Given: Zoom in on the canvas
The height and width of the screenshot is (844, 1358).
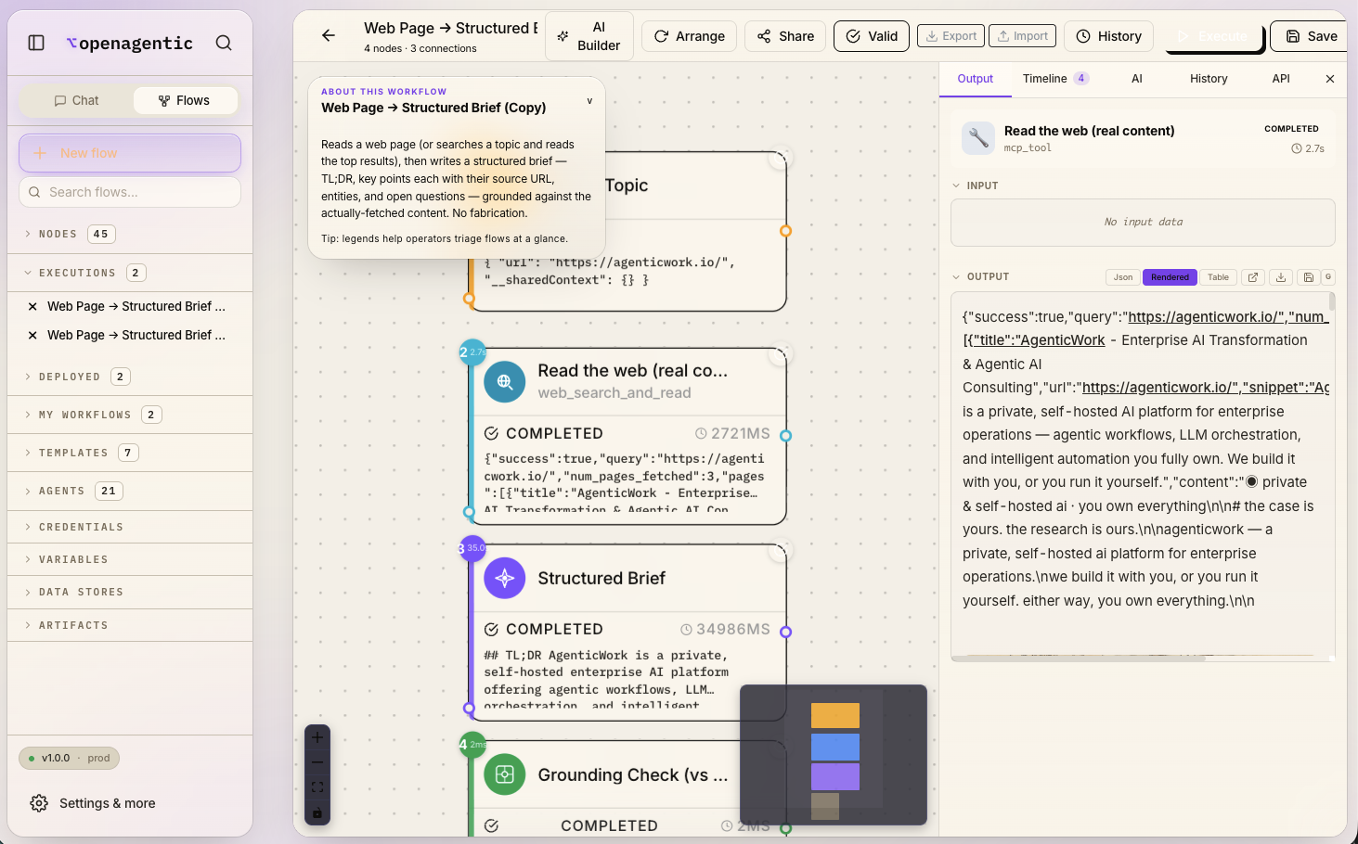Looking at the screenshot, I should (317, 737).
